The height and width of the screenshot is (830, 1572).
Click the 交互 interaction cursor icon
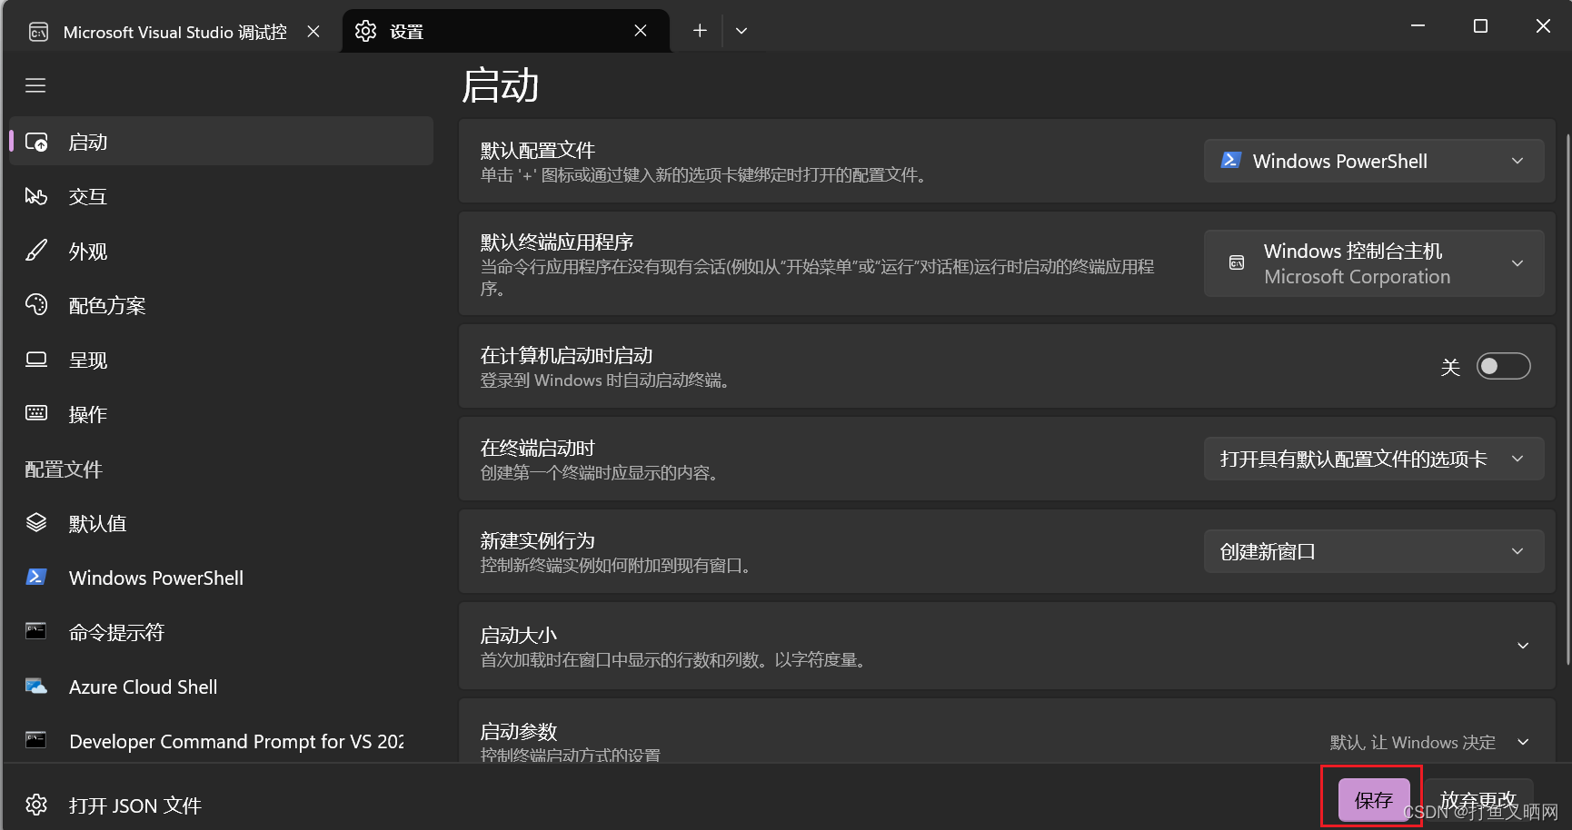click(x=36, y=196)
